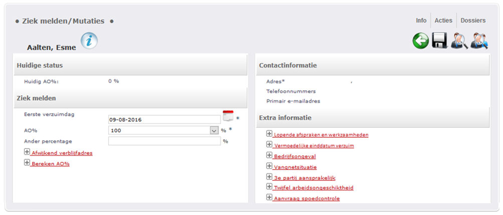This screenshot has height=215, width=503.
Task: Click the plus icon beside Vangnetsituatie
Action: tap(269, 166)
